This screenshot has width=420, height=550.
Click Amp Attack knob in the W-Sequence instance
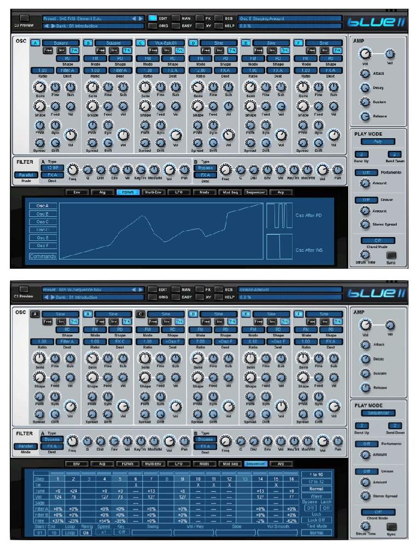coord(365,345)
